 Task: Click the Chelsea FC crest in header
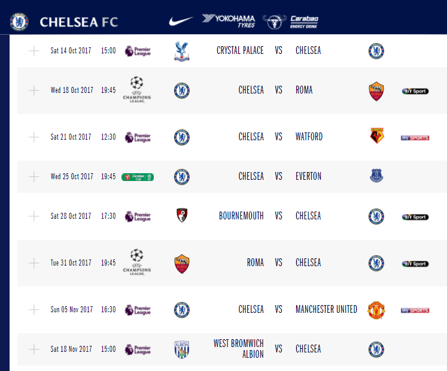(19, 22)
